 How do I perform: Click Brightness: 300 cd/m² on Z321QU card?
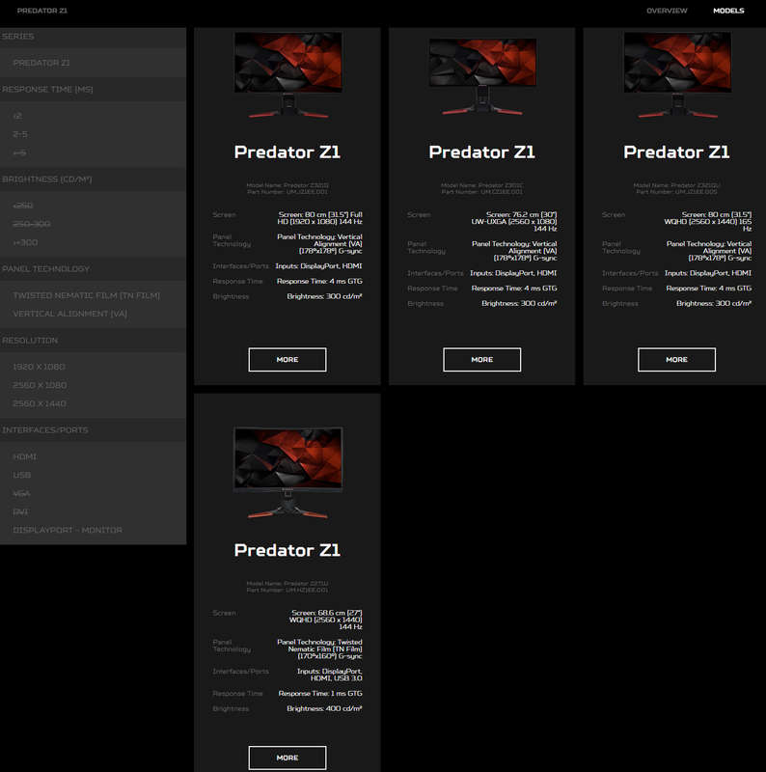pos(714,303)
